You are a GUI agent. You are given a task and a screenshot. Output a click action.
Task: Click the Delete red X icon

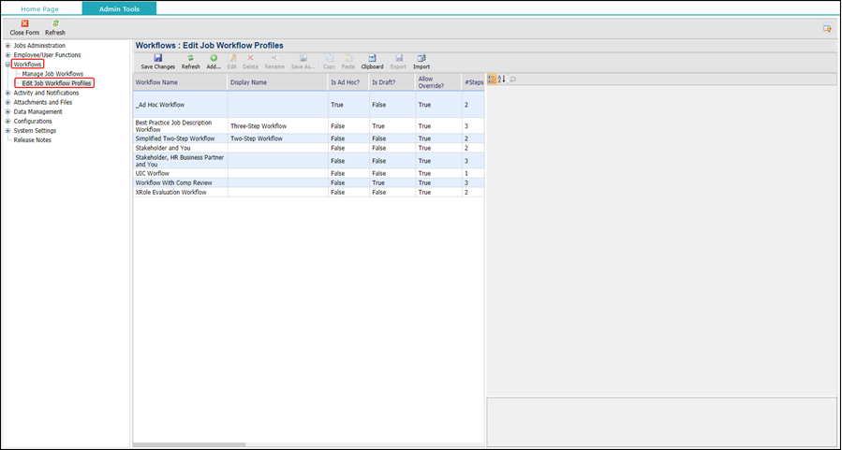[x=250, y=58]
